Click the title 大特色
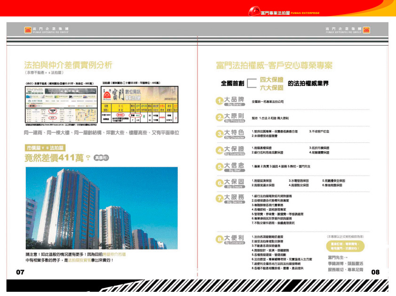Screen dimensions: 396x296 point(234,132)
